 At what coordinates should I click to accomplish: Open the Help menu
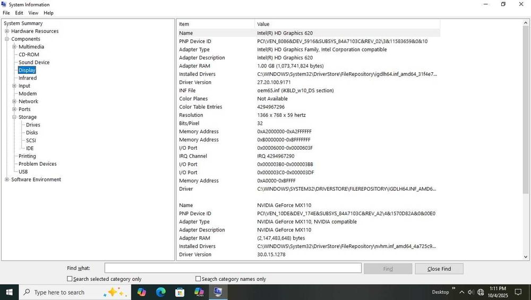coord(48,13)
